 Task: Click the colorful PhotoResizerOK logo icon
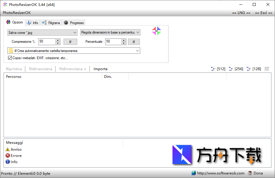click(x=157, y=31)
